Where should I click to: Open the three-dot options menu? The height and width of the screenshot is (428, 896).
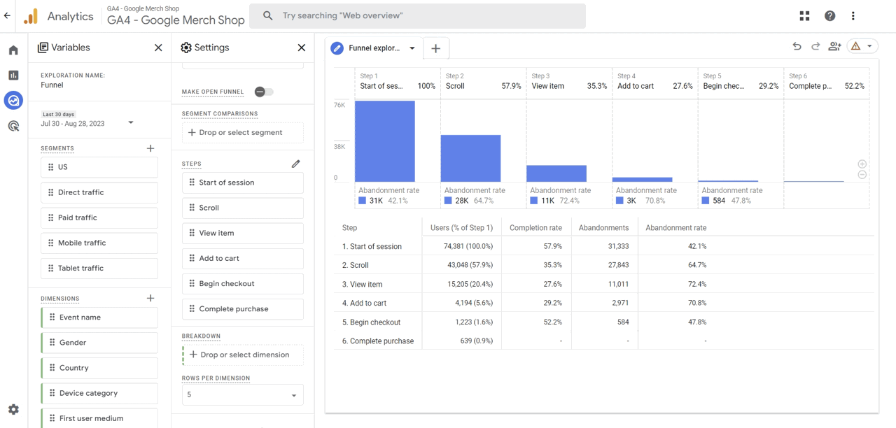853,15
